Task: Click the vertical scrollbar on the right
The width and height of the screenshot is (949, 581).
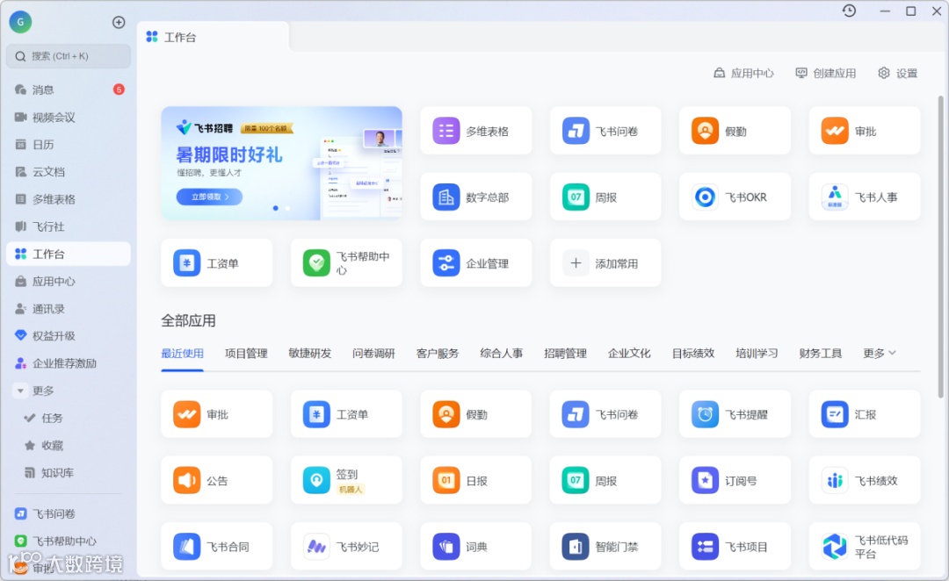Action: coord(940,247)
